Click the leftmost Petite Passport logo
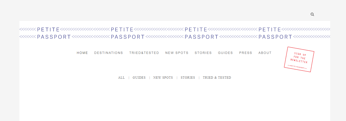Viewport: 346px width, 121px height. click(54, 33)
